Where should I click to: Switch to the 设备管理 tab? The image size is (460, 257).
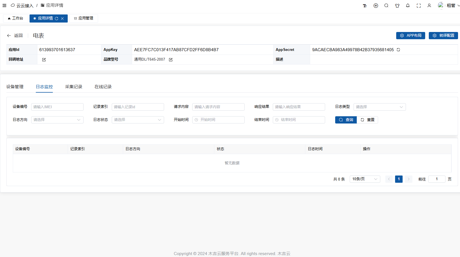click(15, 87)
